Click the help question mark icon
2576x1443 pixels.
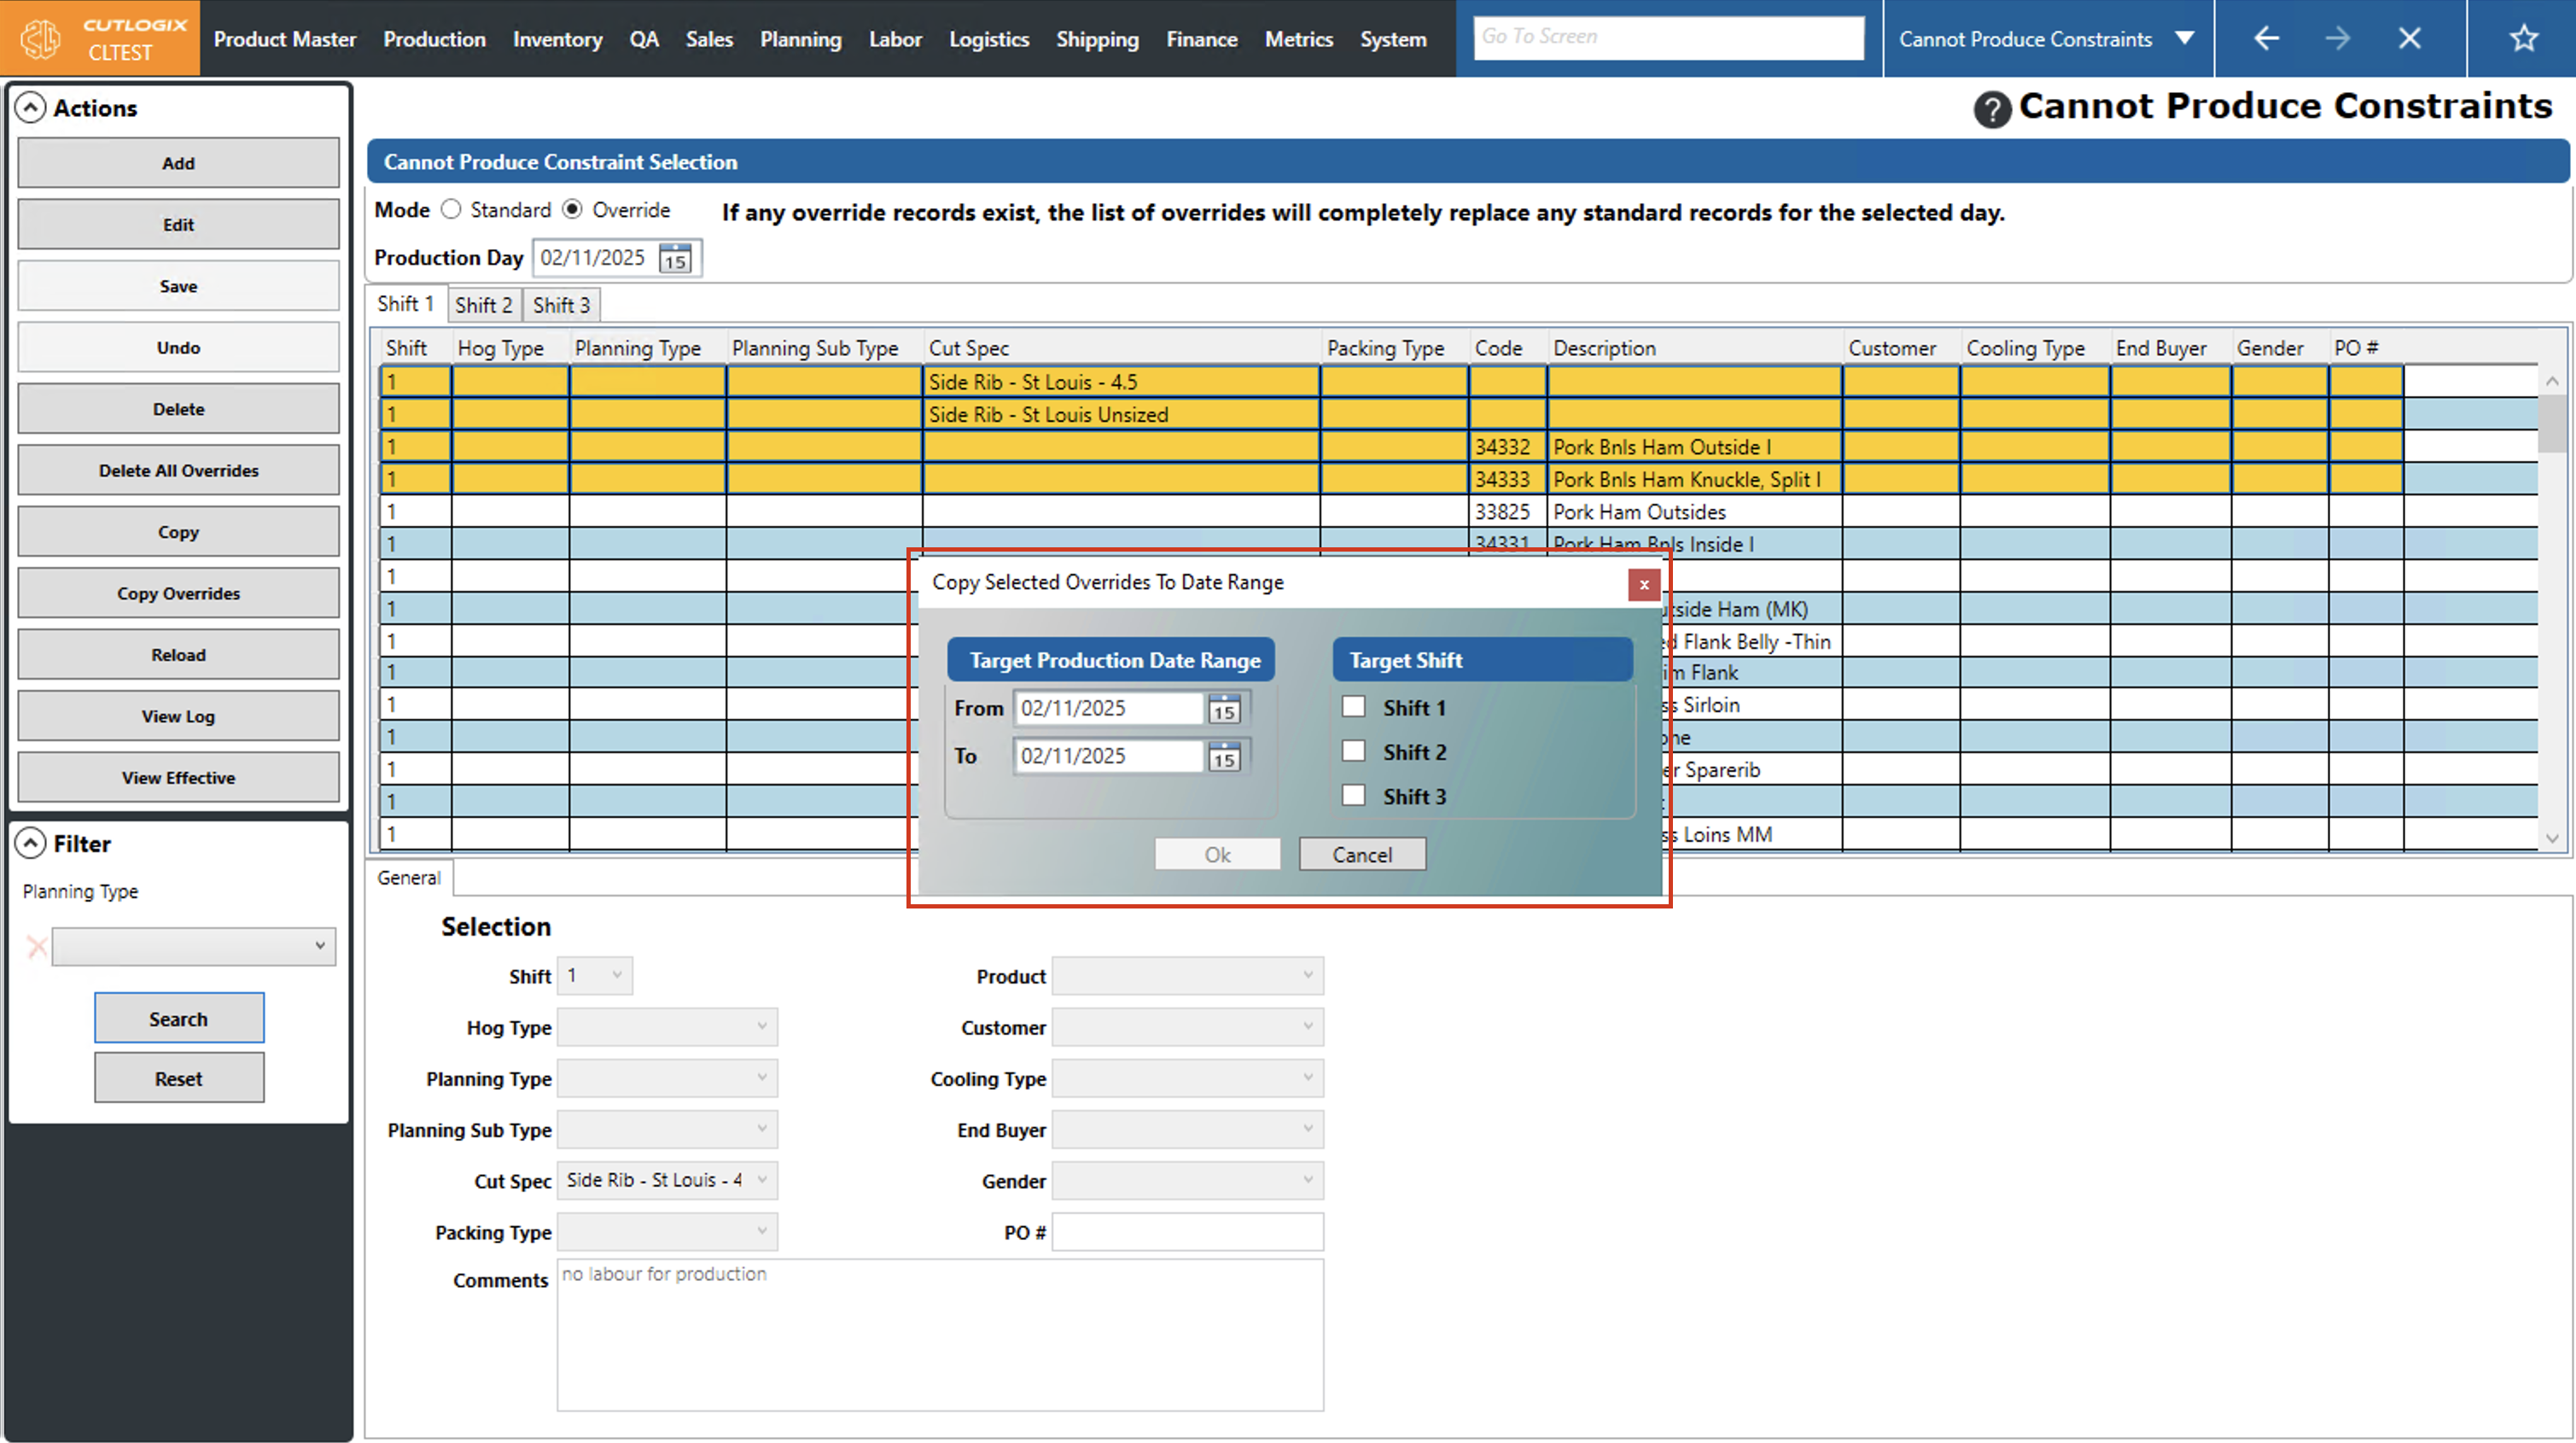[1991, 109]
